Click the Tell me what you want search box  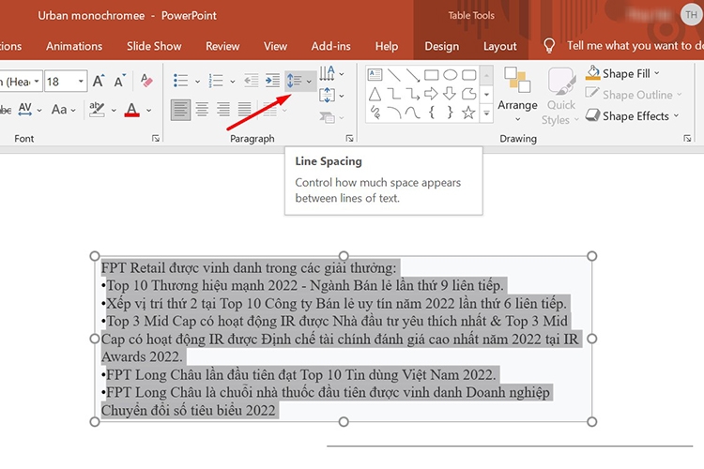pyautogui.click(x=635, y=46)
